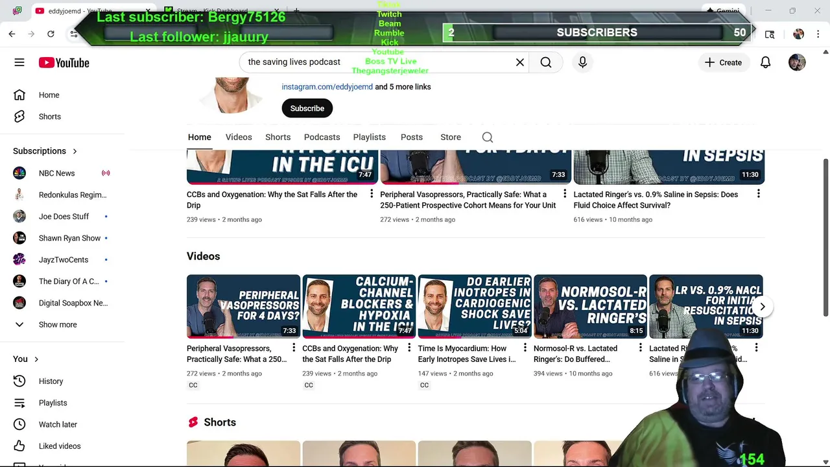Subscribe to the eddyjoemd channel

pyautogui.click(x=307, y=108)
